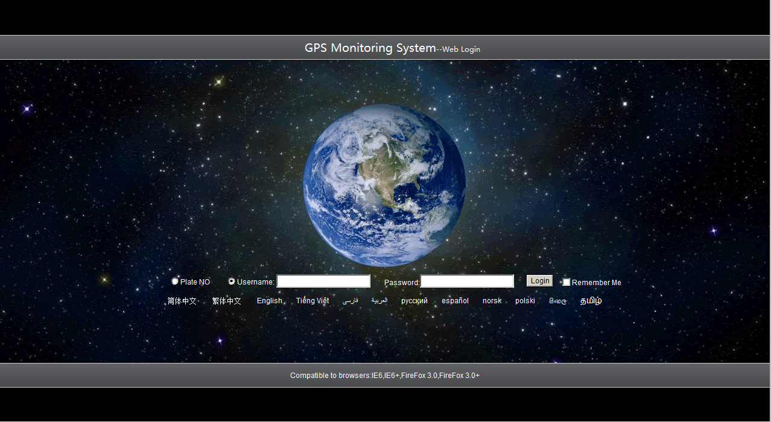The width and height of the screenshot is (771, 422).
Task: Select the 简体中文 language link
Action: pos(182,300)
